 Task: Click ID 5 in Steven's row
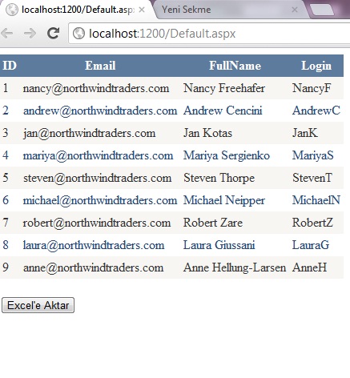pos(6,178)
